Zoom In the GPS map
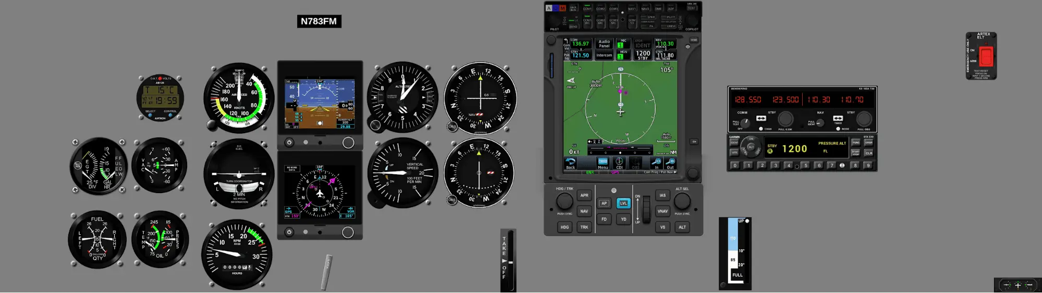Image resolution: width=1042 pixels, height=293 pixels. [656, 163]
